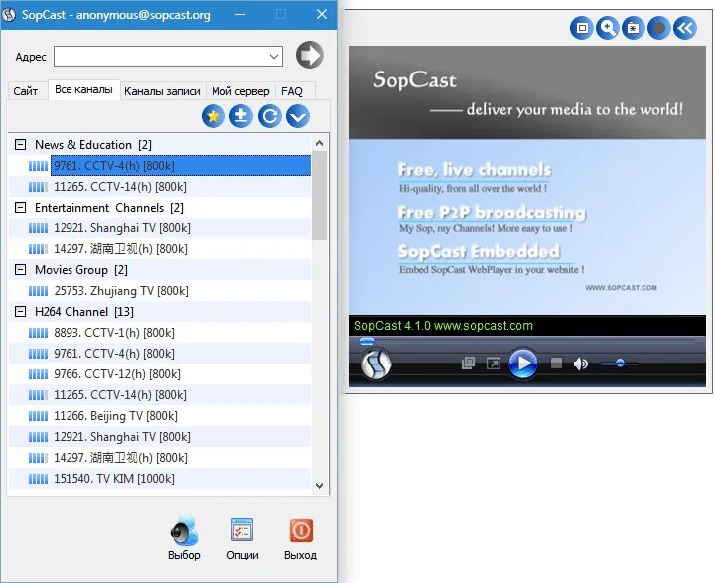
Task: Select 9766. CCTV-12(h) channel
Action: click(160, 374)
